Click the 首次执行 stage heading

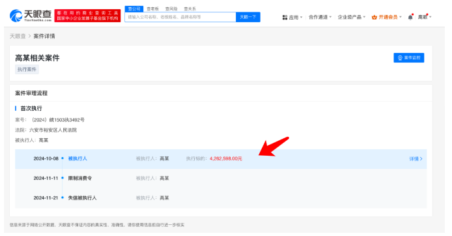tap(31, 108)
